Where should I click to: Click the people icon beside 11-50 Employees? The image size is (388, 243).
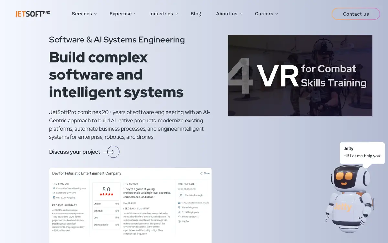179,212
